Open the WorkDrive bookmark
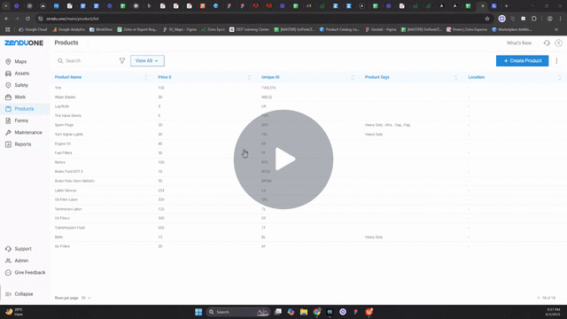Screen dimensions: 567x319 pos(101,29)
